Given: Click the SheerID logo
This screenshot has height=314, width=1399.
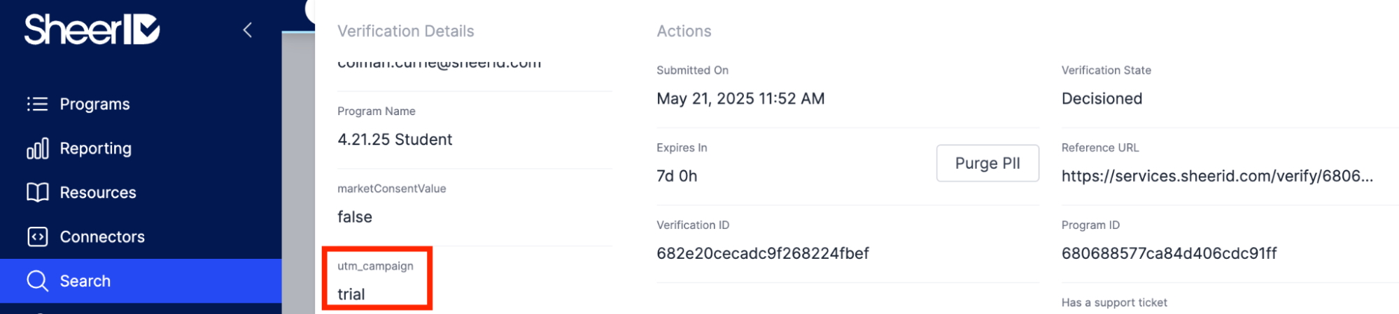Looking at the screenshot, I should click(x=92, y=29).
